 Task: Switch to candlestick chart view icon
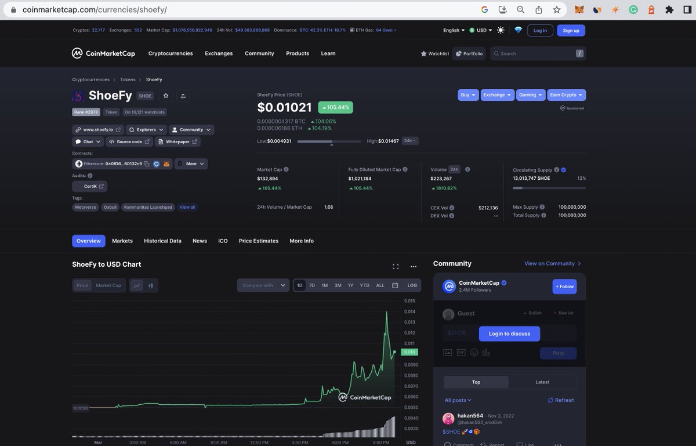(151, 285)
